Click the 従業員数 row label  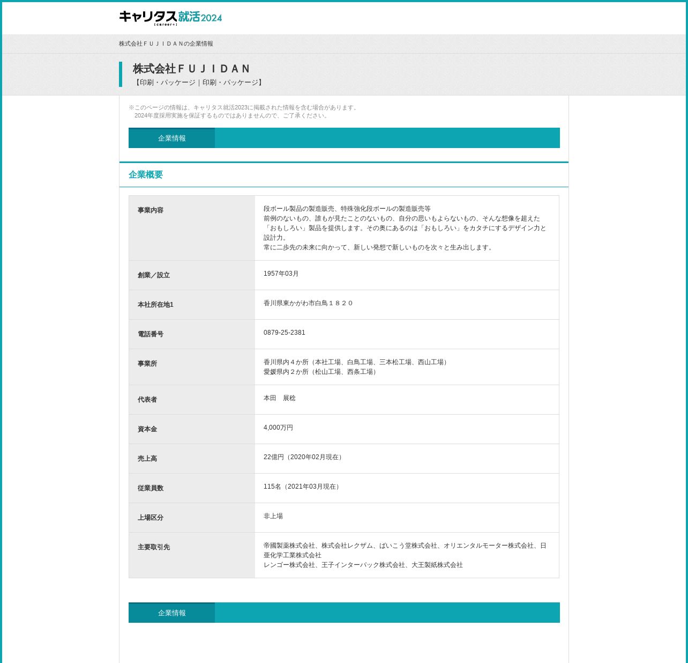click(151, 488)
